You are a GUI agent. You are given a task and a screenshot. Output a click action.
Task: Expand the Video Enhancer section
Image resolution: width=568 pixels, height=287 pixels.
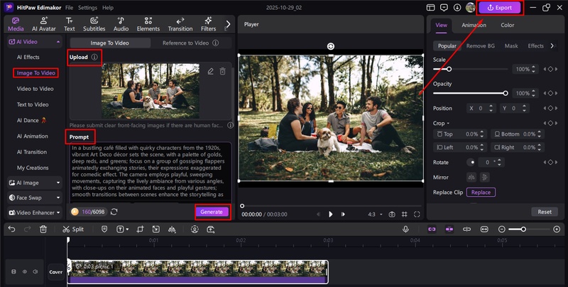pos(34,212)
